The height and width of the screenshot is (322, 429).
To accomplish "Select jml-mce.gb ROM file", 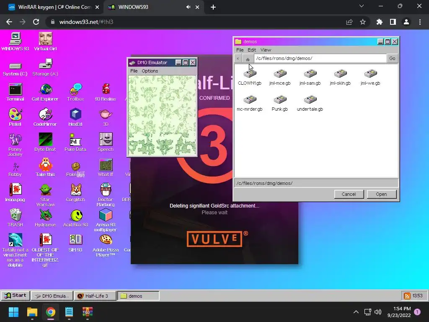I will (279, 77).
